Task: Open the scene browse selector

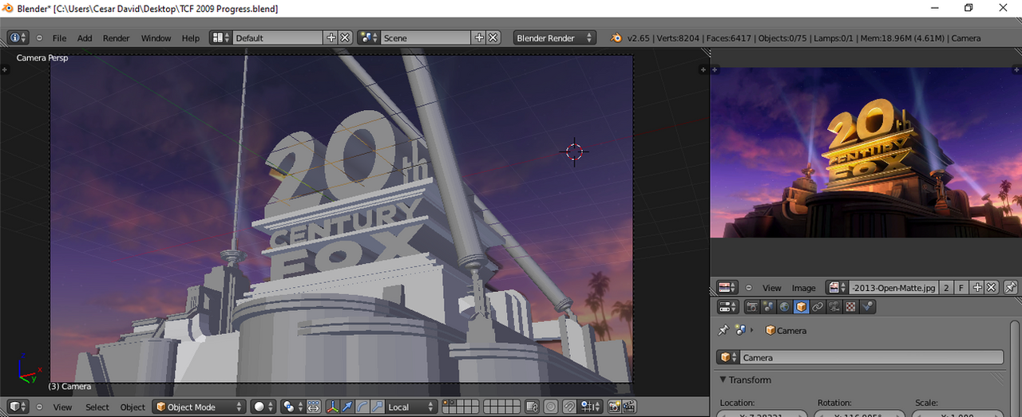Action: click(x=370, y=37)
